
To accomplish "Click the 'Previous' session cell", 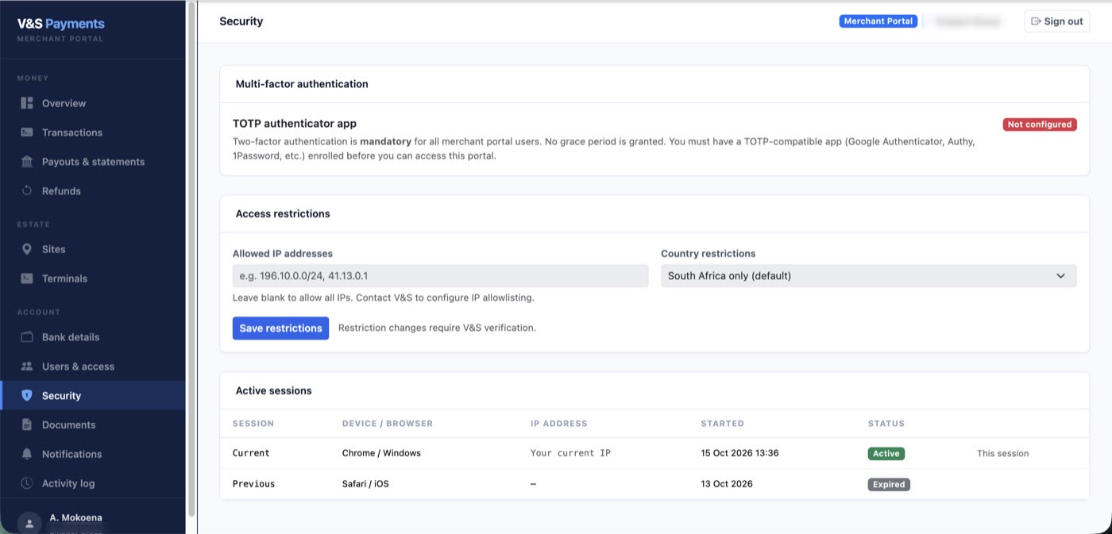I will click(253, 484).
